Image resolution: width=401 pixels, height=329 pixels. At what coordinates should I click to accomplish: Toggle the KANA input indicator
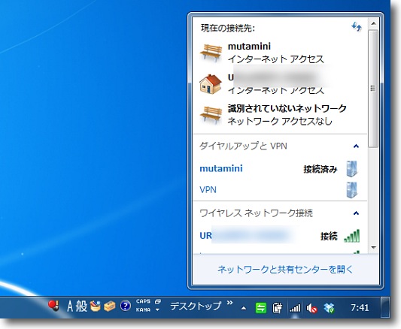(143, 309)
